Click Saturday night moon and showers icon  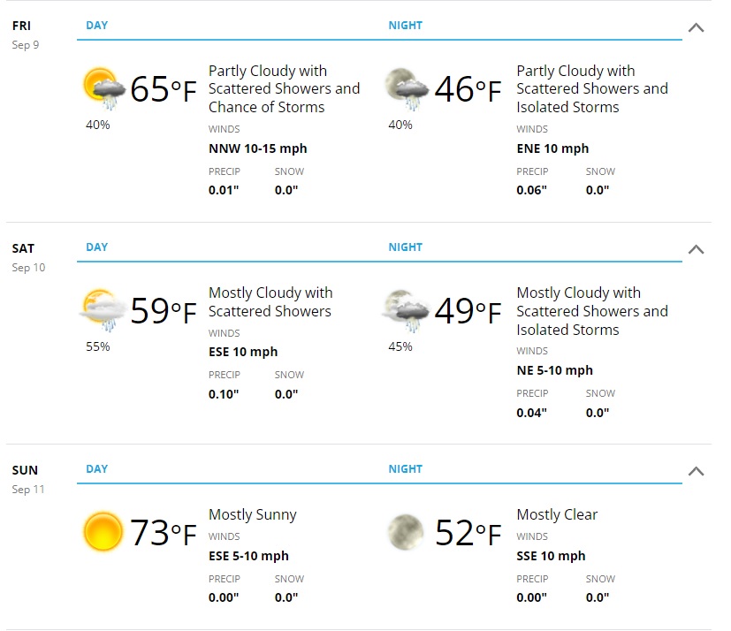(406, 311)
